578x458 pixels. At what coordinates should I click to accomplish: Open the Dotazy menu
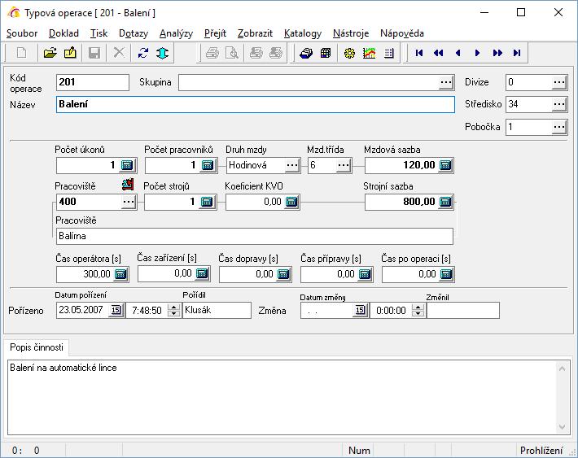[134, 33]
